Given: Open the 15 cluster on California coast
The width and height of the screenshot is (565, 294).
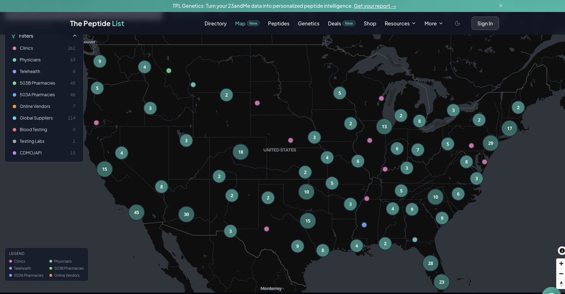Looking at the screenshot, I should [x=105, y=169].
